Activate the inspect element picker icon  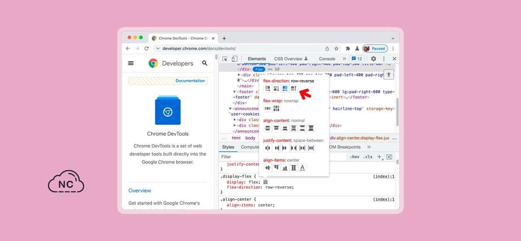(x=225, y=59)
